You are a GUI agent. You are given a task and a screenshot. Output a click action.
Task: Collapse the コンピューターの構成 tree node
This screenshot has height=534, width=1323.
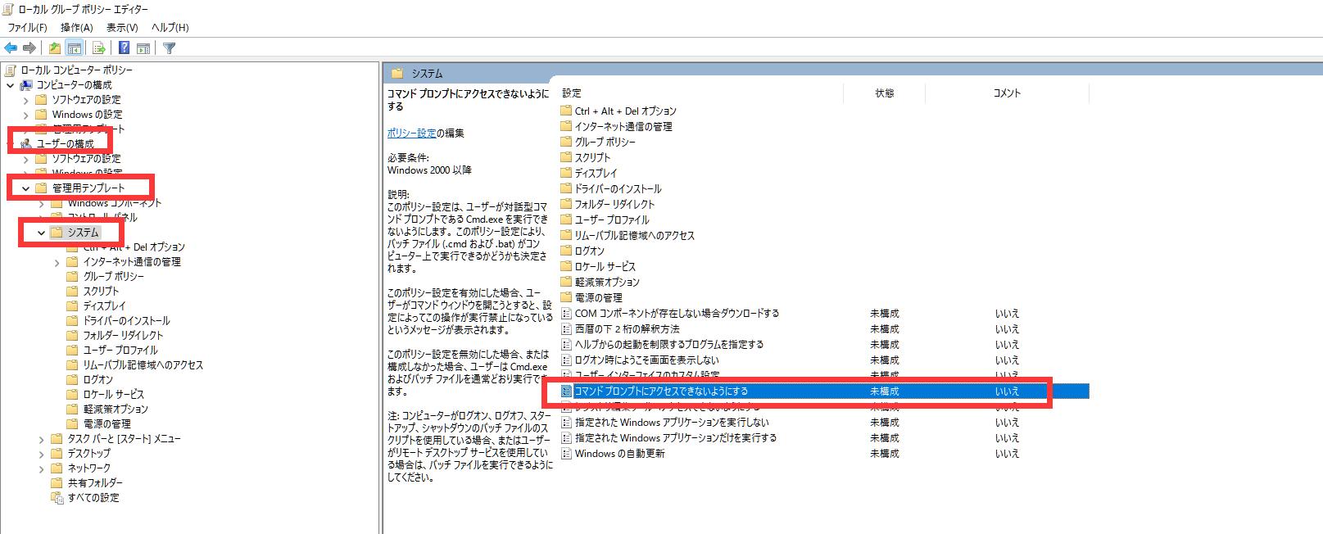pyautogui.click(x=11, y=85)
